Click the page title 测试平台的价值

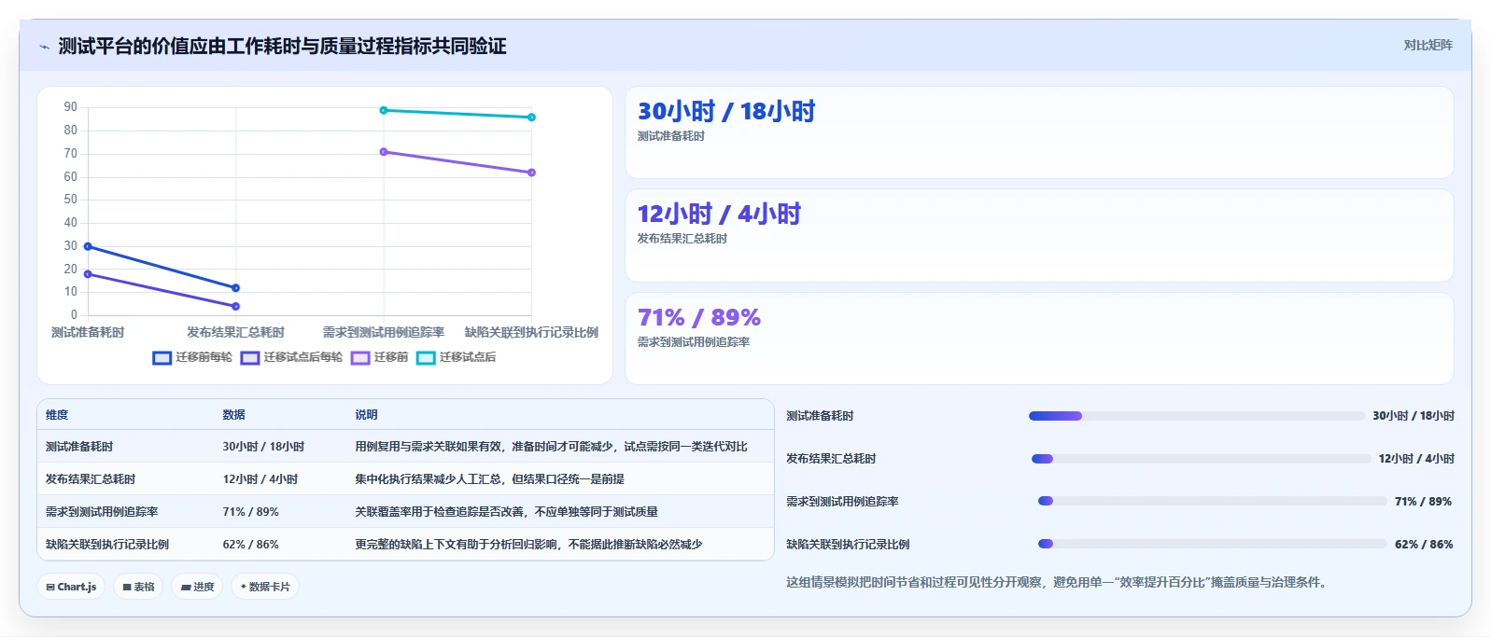coord(282,47)
